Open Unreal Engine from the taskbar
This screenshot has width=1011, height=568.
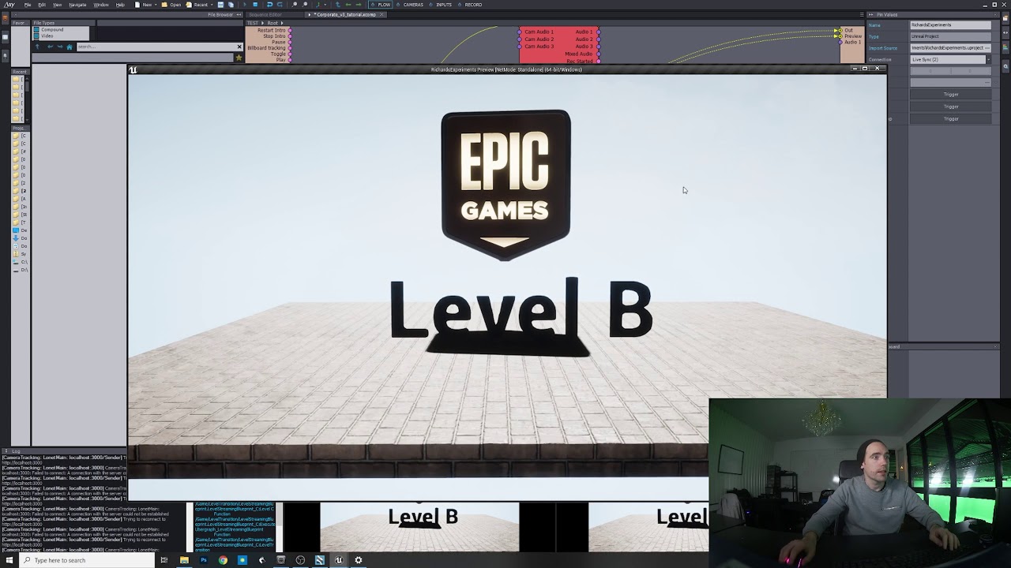[x=339, y=560]
